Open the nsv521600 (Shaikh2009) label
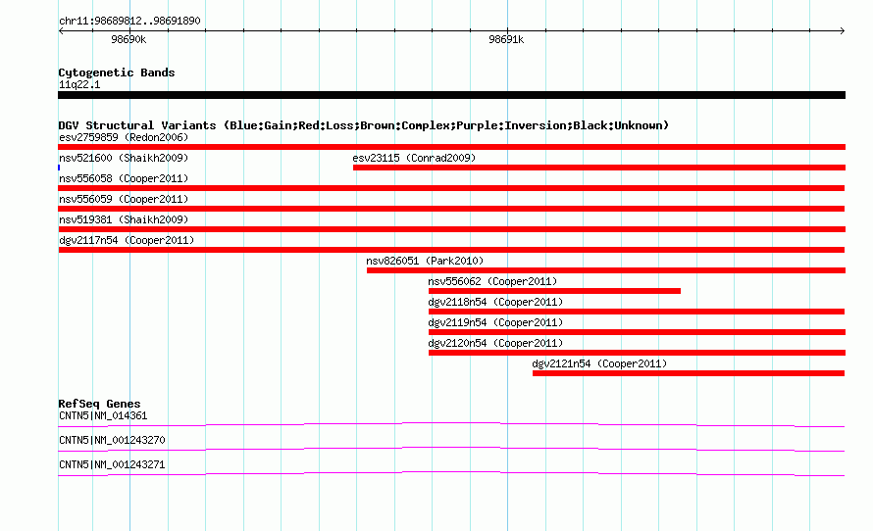Screen dimensions: 873x531 click(124, 158)
